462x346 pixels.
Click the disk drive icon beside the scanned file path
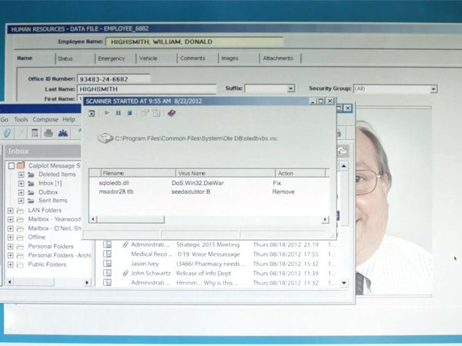[x=105, y=138]
